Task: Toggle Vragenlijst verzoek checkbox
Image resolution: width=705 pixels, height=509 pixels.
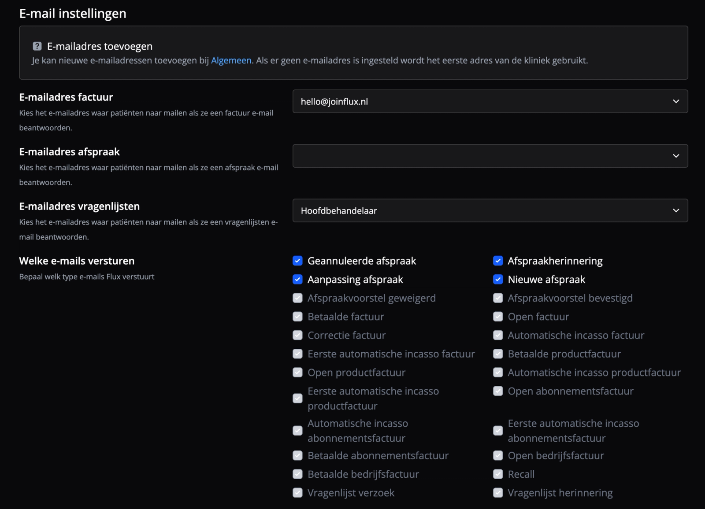Action: [297, 493]
